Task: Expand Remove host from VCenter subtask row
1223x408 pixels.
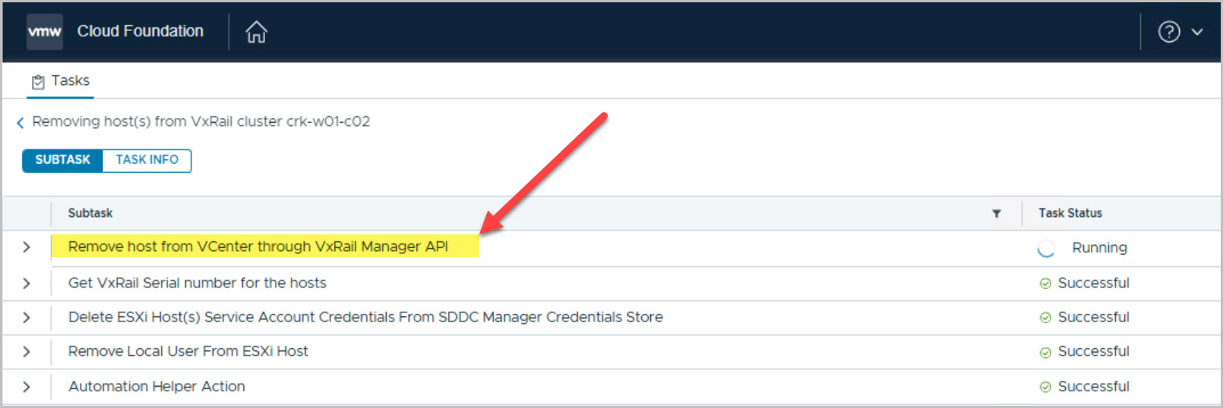Action: (27, 247)
